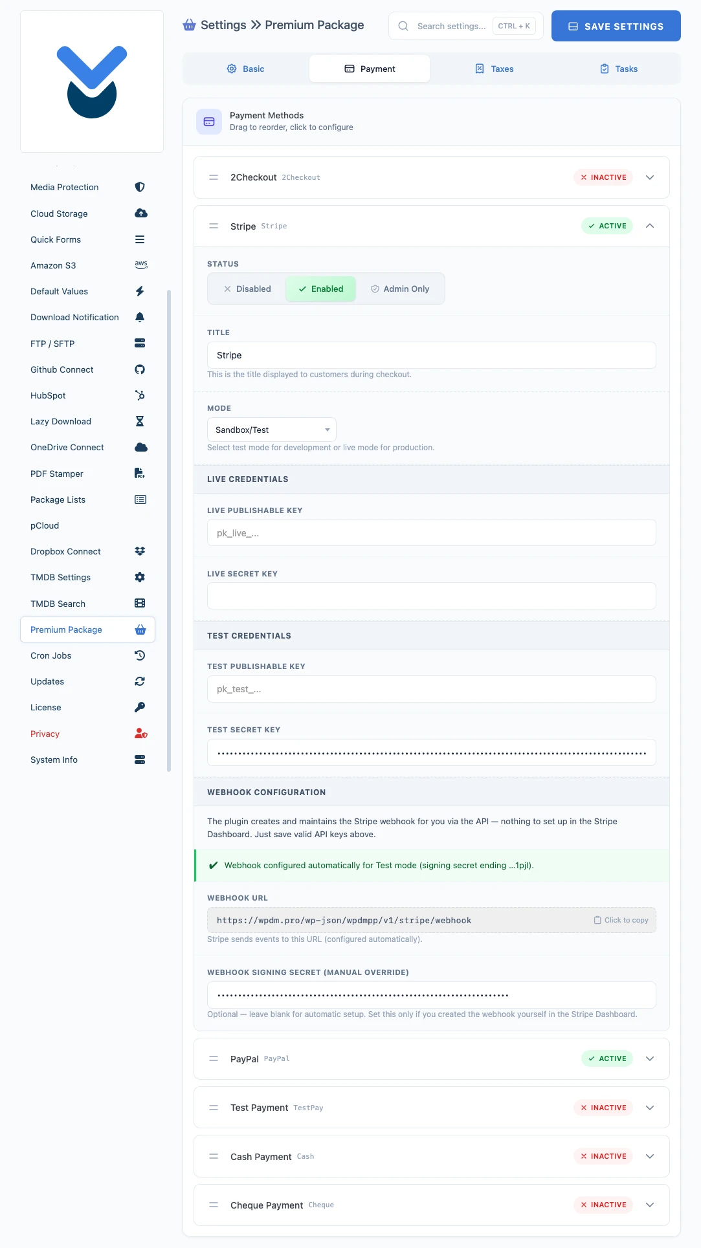
Task: Click the Cheque Payment row drag handle
Action: [x=214, y=1205]
